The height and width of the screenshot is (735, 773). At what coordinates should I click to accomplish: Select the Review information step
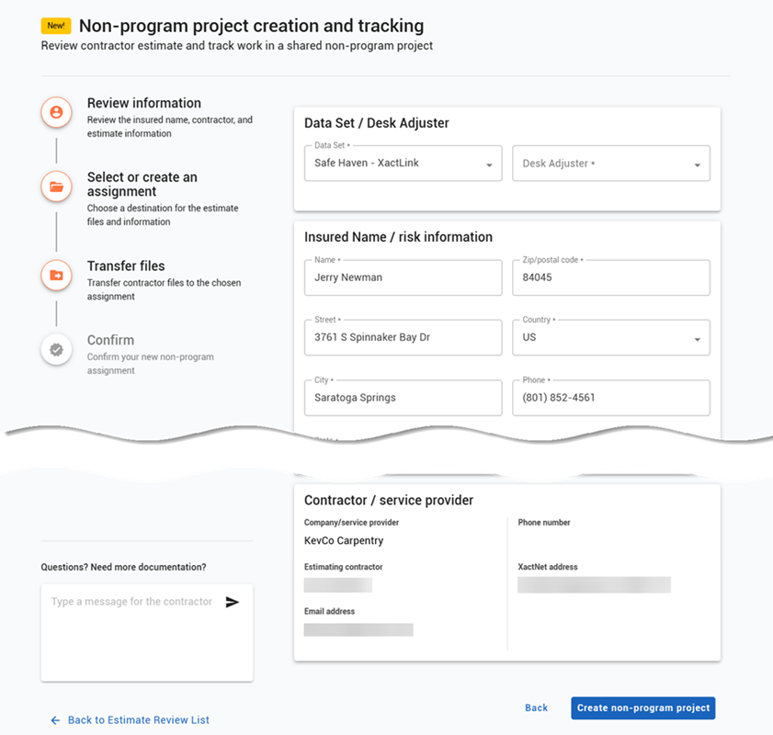click(144, 103)
